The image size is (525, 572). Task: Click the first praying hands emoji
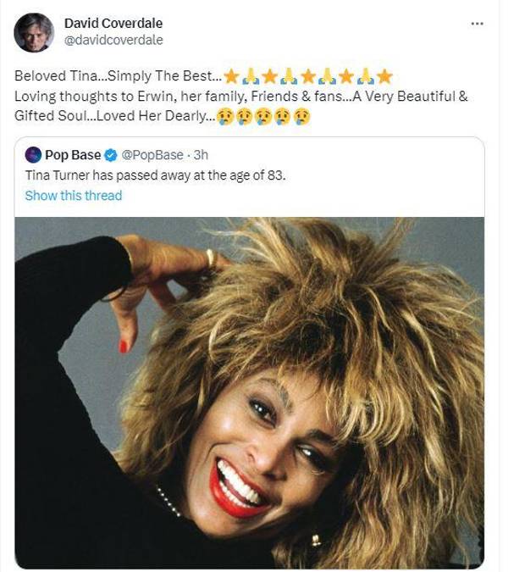click(x=251, y=77)
